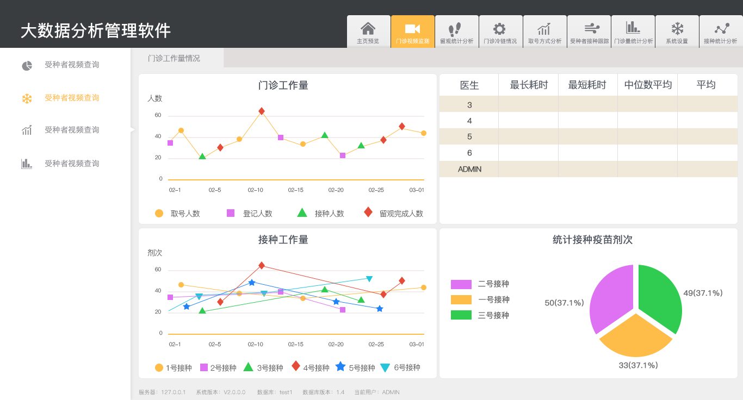Click the 49(37.1%) pie label

(x=703, y=293)
